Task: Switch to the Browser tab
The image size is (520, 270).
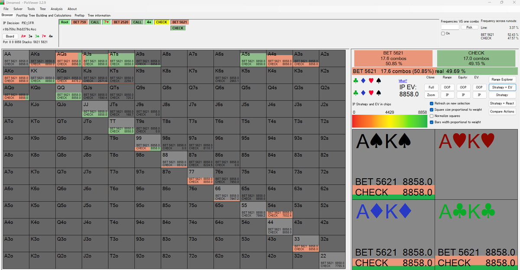Action: pyautogui.click(x=7, y=15)
